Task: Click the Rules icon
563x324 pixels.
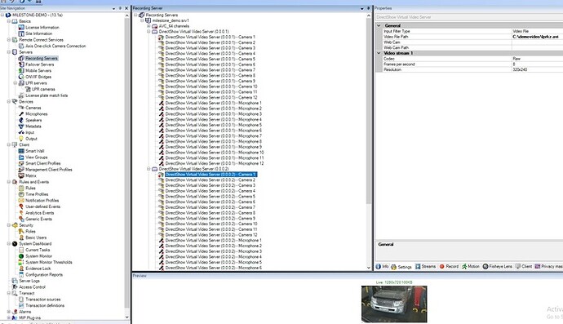Action: (21, 188)
